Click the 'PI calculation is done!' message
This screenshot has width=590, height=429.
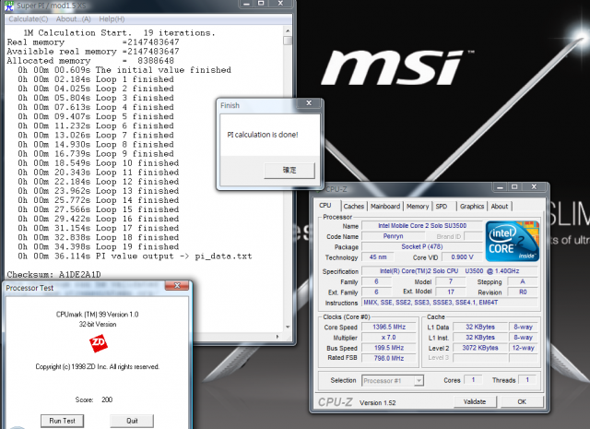pyautogui.click(x=263, y=135)
